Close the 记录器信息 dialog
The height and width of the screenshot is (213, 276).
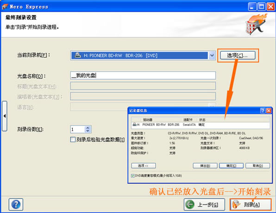click(x=269, y=111)
